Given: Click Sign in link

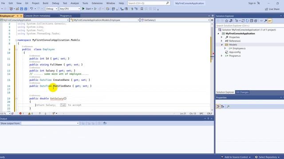Looking at the screenshot, I should click(252, 3).
